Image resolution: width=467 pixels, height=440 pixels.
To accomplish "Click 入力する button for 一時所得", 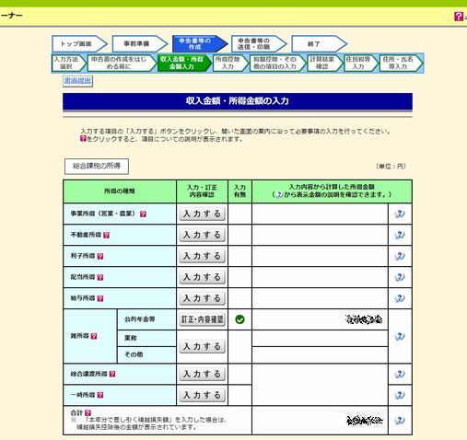I will tap(202, 395).
